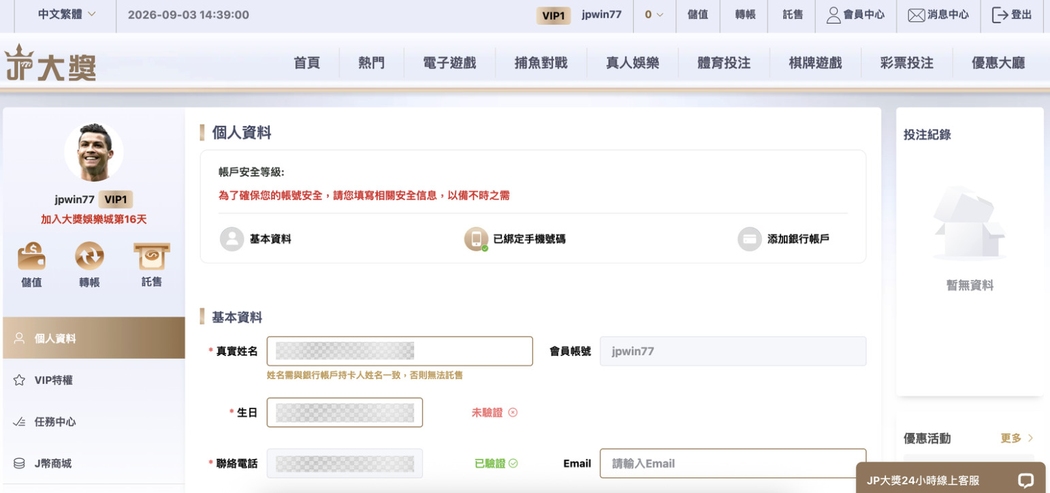The width and height of the screenshot is (1050, 493).
Task: Focus the 生日 input field
Action: coord(345,413)
